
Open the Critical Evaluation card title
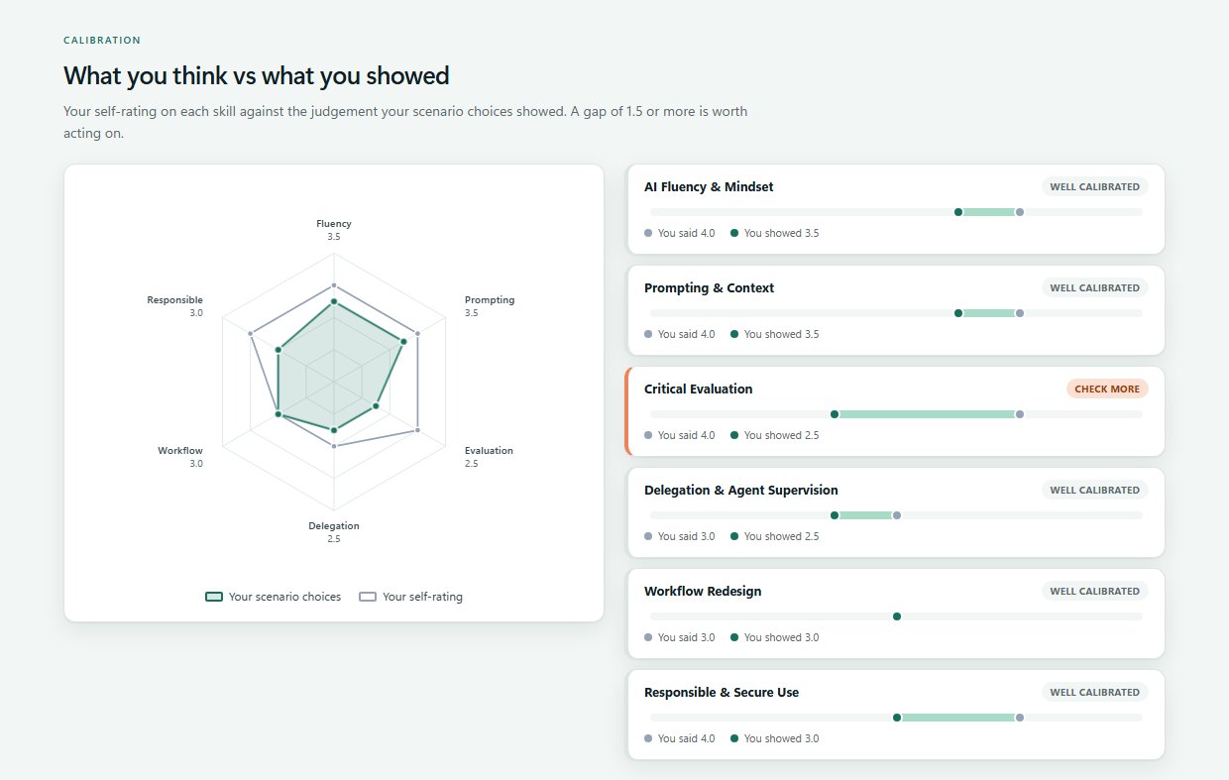pyautogui.click(x=698, y=389)
